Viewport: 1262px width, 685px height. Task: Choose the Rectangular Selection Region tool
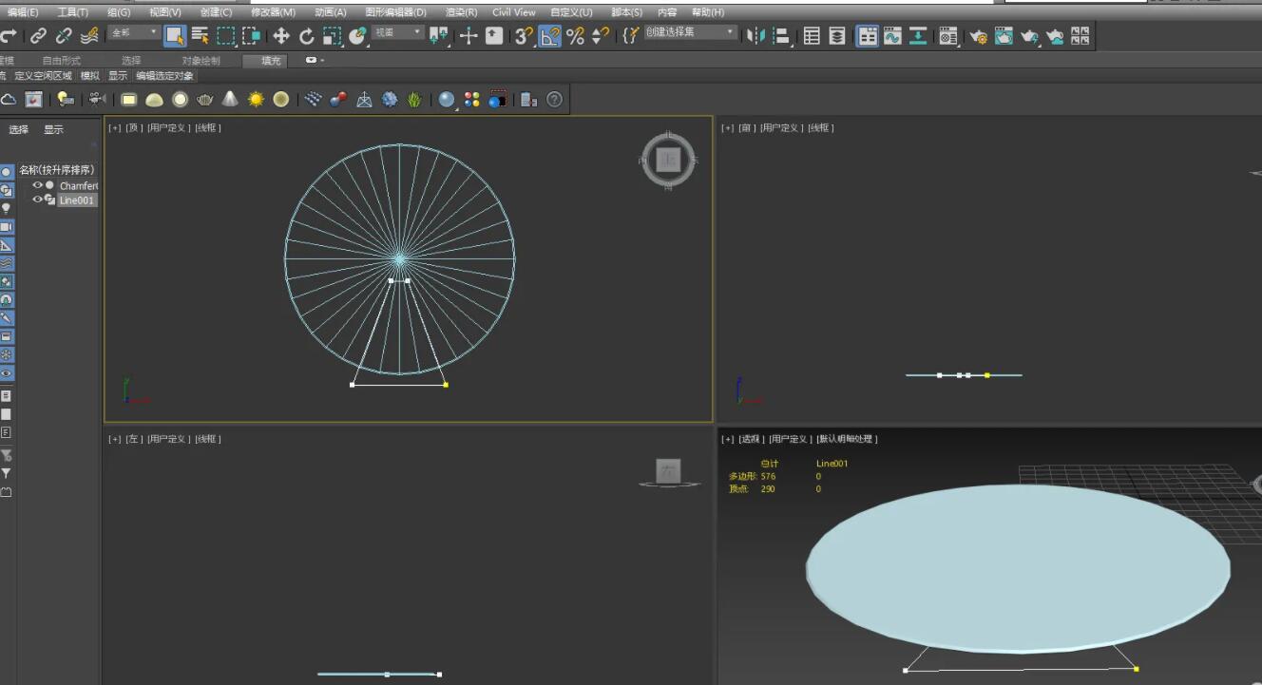click(x=225, y=36)
